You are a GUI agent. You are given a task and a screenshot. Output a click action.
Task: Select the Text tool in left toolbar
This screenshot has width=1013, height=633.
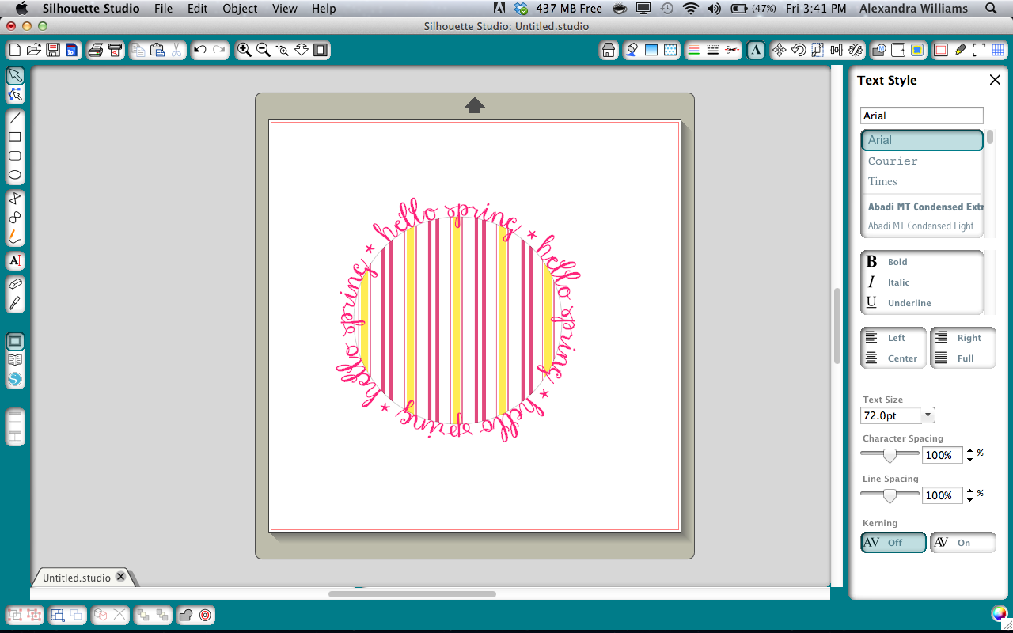[15, 260]
